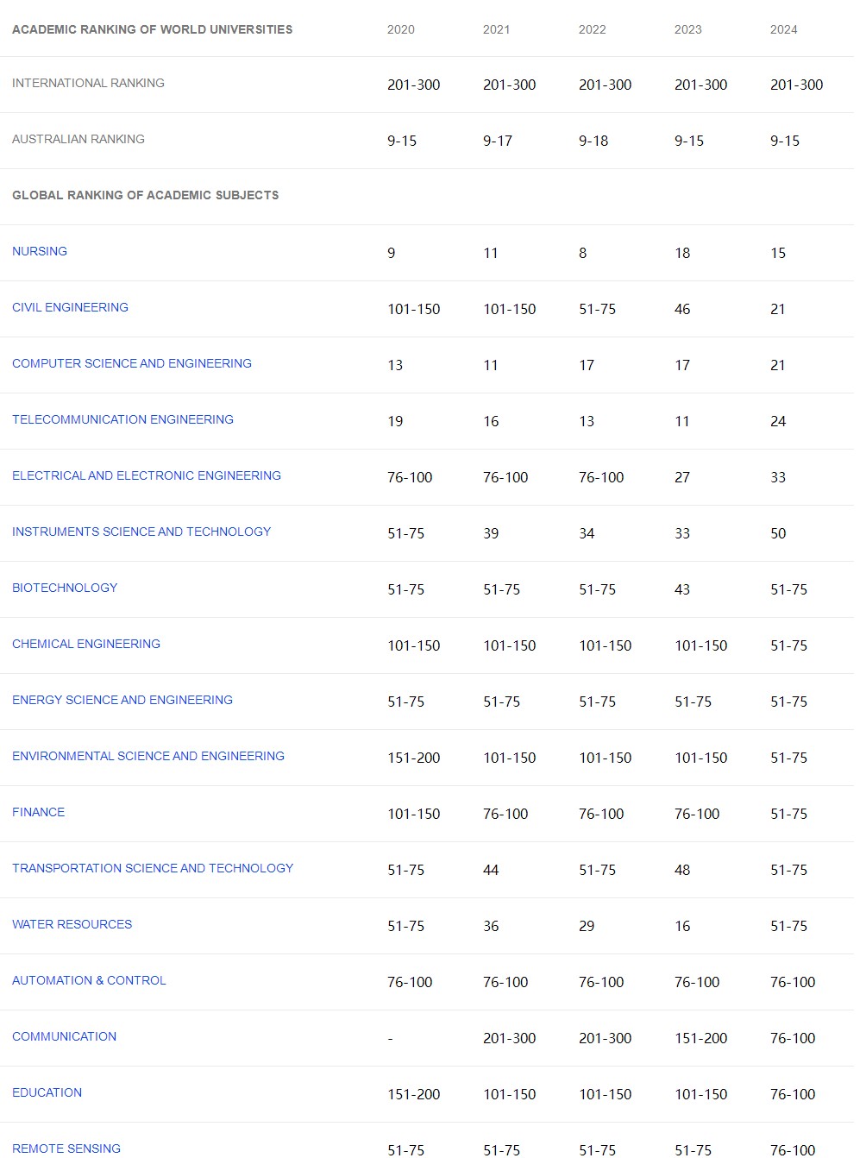Click the International Ranking row label
The width and height of the screenshot is (866, 1158).
pos(88,83)
